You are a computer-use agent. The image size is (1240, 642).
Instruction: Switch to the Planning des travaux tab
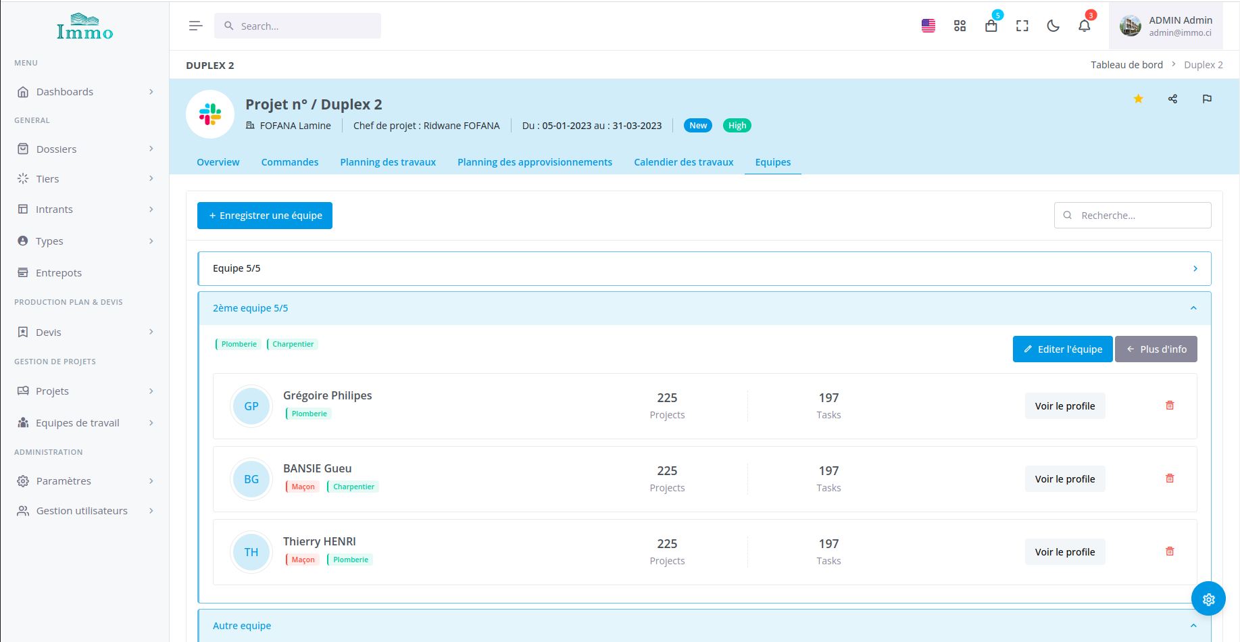pyautogui.click(x=388, y=162)
